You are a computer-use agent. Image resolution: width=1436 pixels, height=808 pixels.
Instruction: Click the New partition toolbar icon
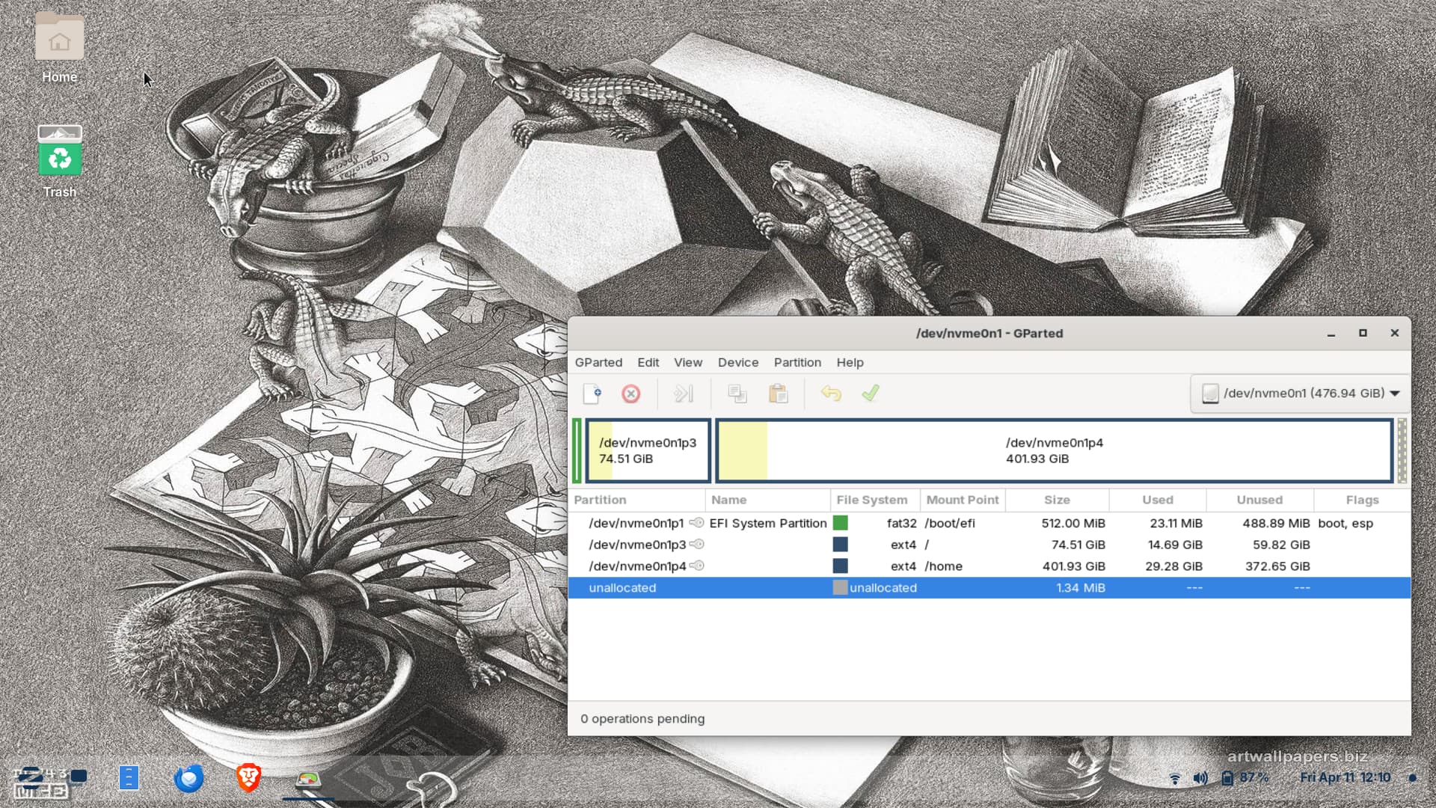592,394
